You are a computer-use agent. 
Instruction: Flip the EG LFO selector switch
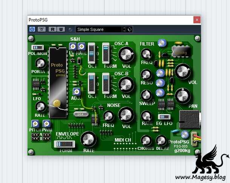click(x=164, y=117)
